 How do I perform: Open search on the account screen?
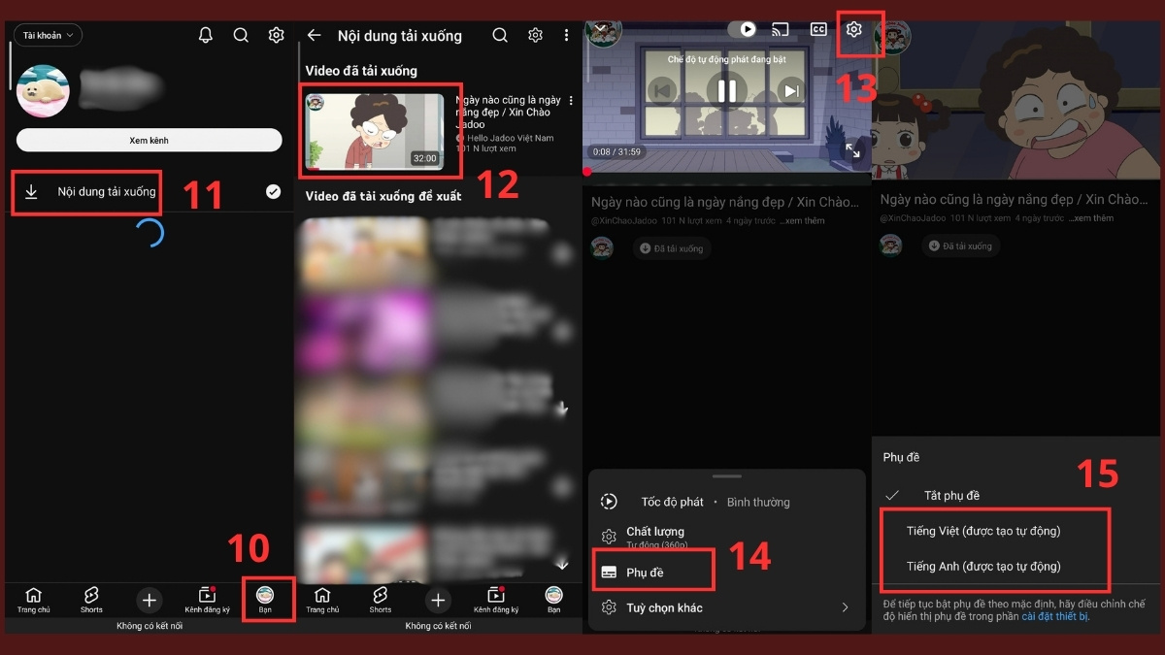(241, 35)
